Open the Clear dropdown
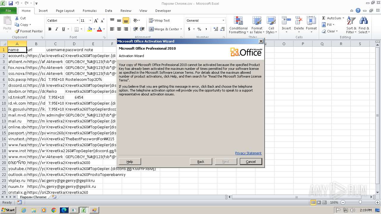The image size is (381, 214). 330,31
